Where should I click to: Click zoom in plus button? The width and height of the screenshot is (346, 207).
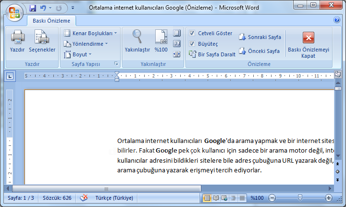tap(329, 198)
